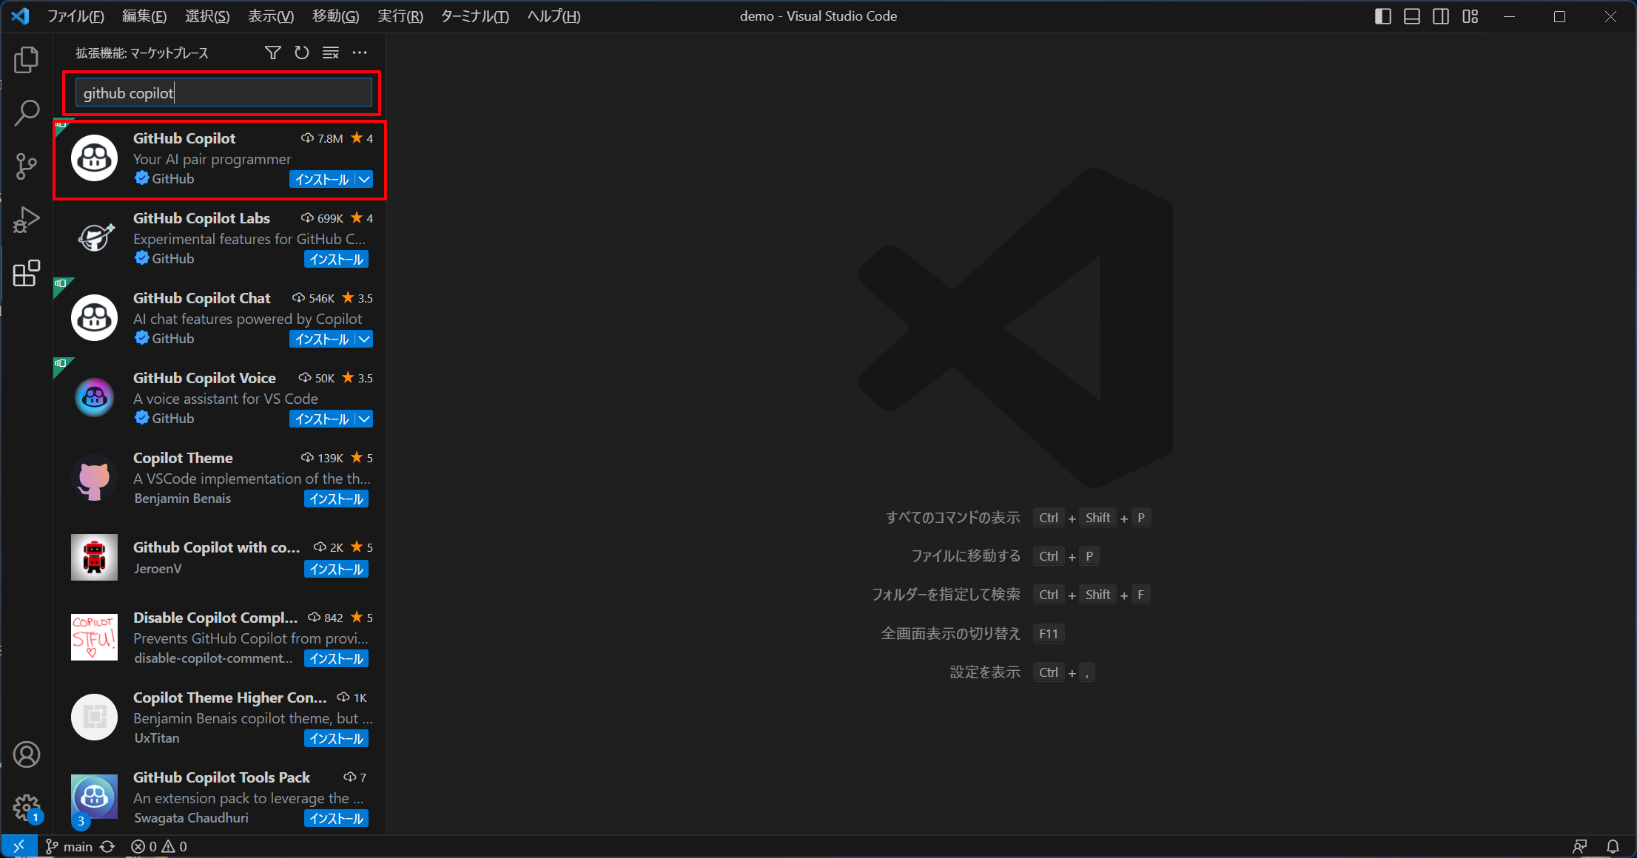Install the GitHub Copilot Chat extension
This screenshot has height=858, width=1637.
point(322,340)
